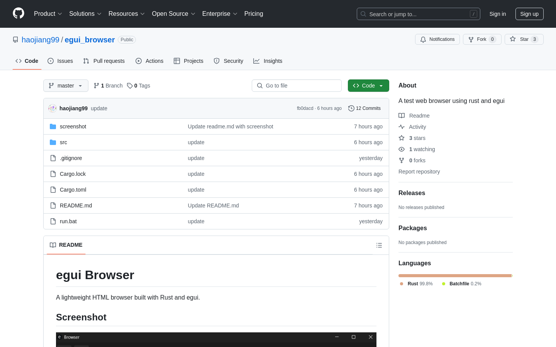Focus the Search or jump to field

click(x=419, y=14)
